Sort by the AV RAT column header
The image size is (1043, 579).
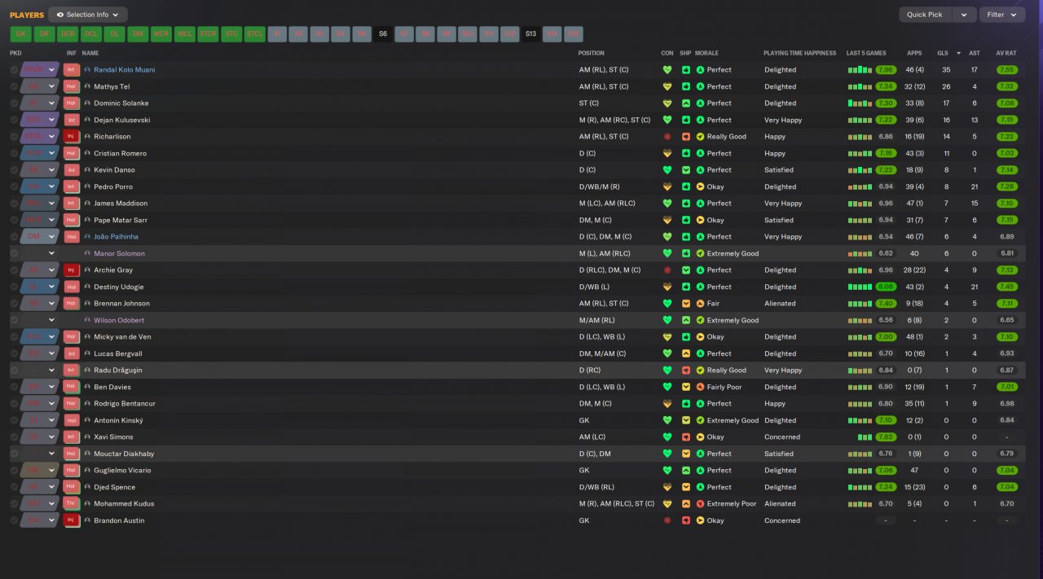click(x=1006, y=53)
